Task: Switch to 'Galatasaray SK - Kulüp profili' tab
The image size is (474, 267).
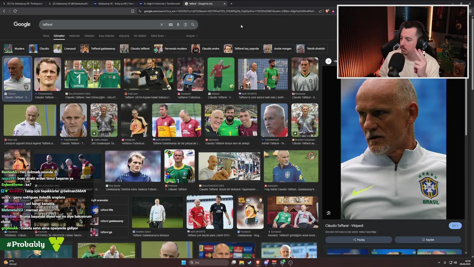Action: coord(113,4)
